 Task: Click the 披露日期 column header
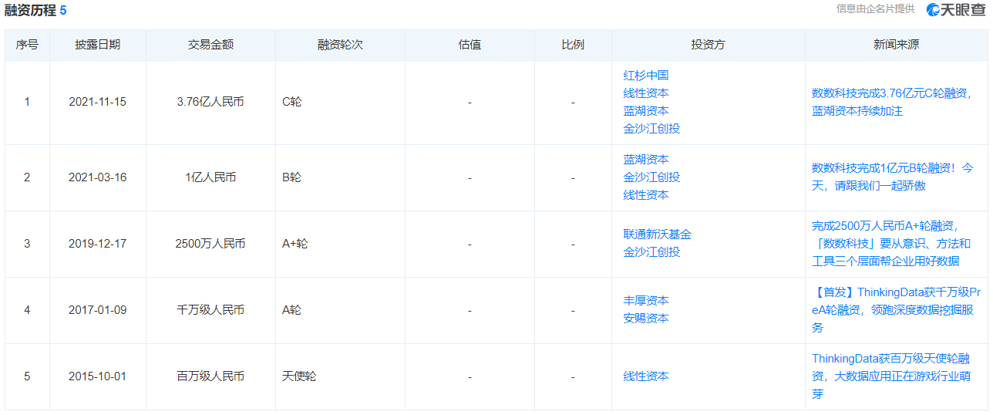(98, 45)
